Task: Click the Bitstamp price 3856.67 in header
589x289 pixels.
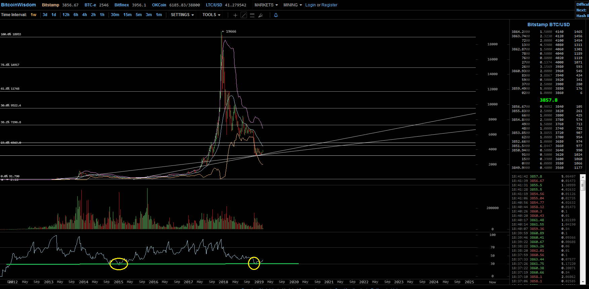Action: coord(70,5)
